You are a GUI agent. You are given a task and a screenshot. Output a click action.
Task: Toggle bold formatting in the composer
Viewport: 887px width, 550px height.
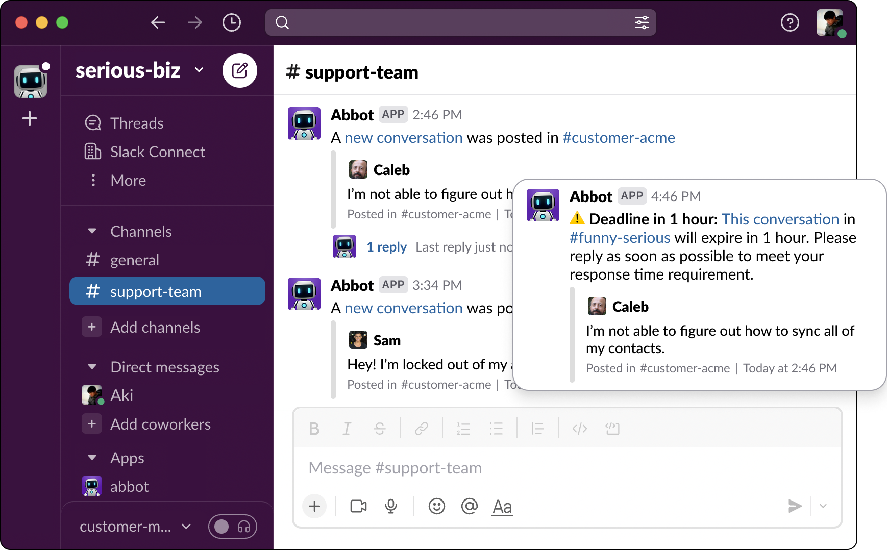(314, 429)
